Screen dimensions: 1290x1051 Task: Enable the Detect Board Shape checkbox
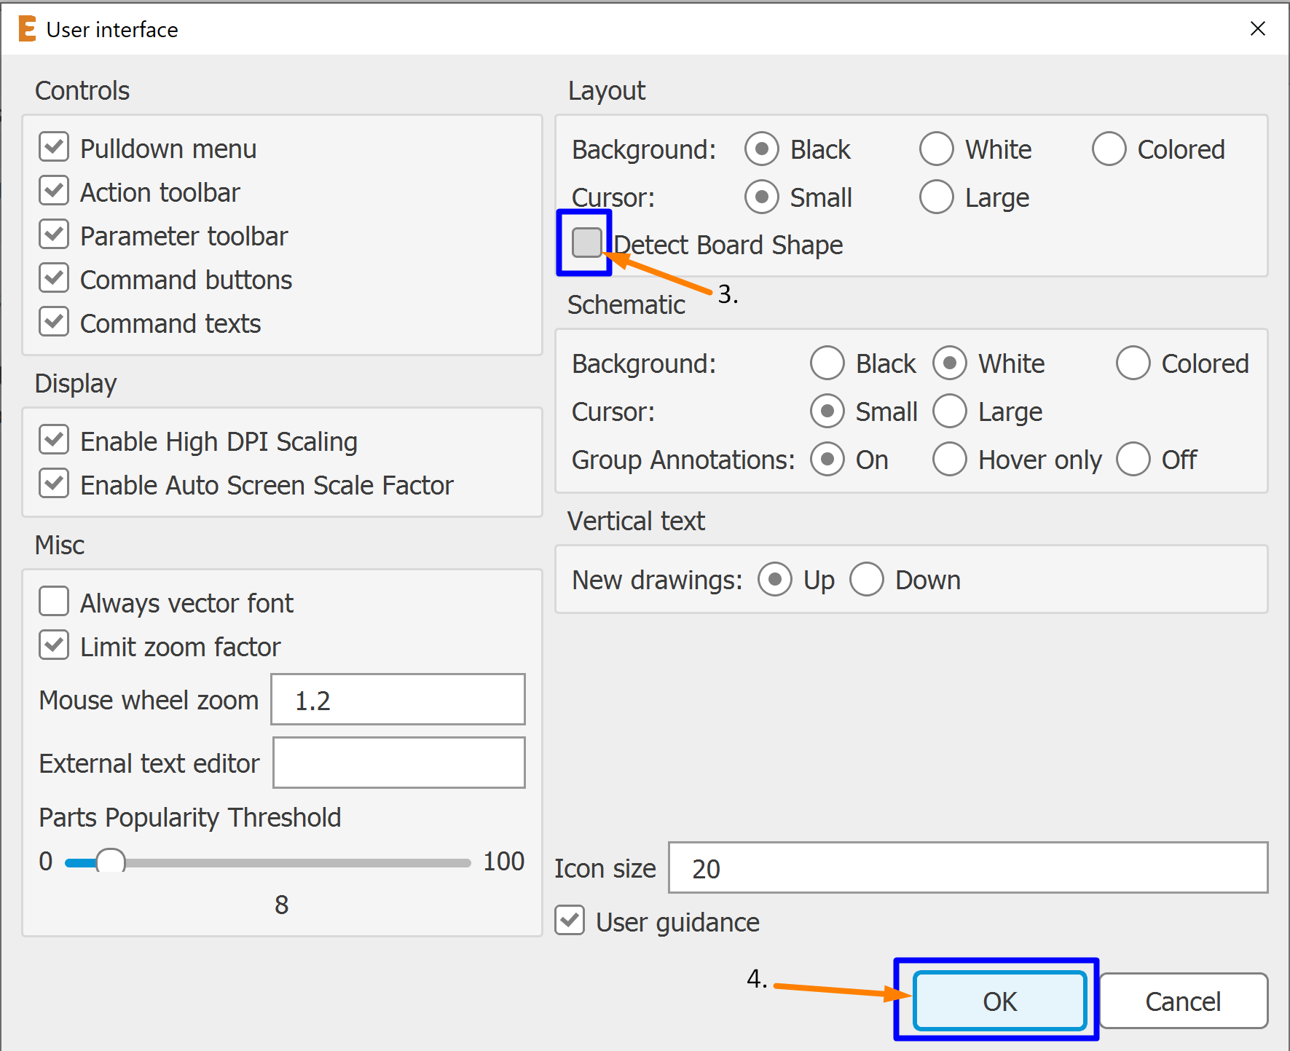click(x=586, y=243)
